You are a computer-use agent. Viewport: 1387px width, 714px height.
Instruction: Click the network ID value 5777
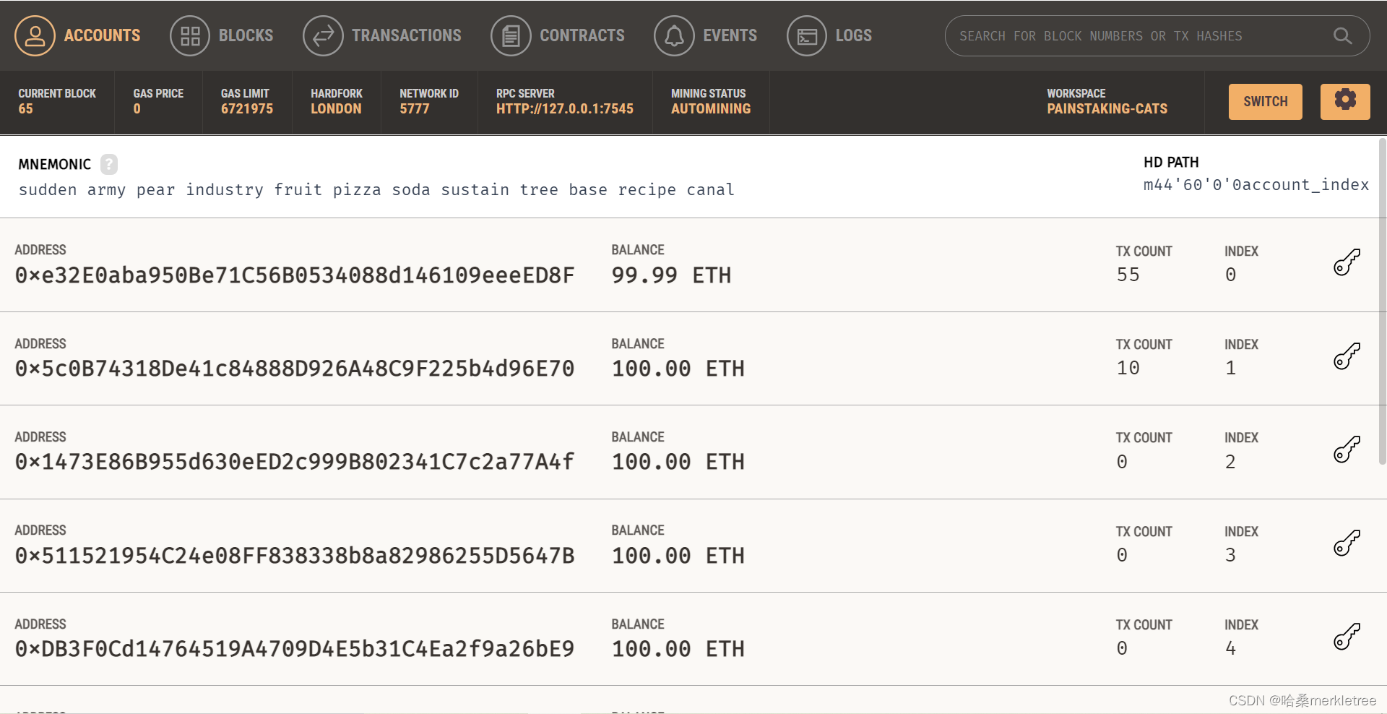point(414,109)
